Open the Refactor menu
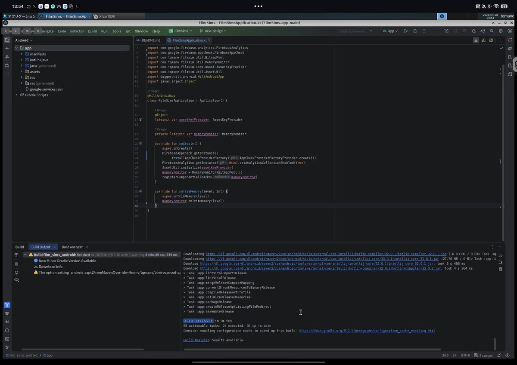The width and height of the screenshot is (517, 365). click(77, 31)
